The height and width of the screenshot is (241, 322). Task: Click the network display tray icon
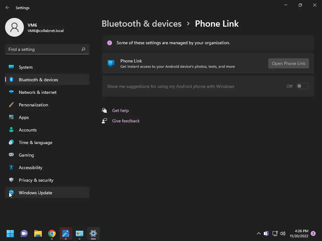pyautogui.click(x=275, y=233)
